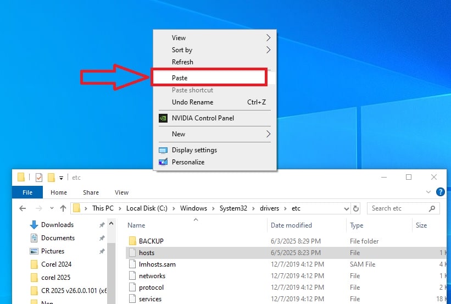Select the lmhosts.sam file
Viewport: 451px width, 304px height.
tap(286, 264)
